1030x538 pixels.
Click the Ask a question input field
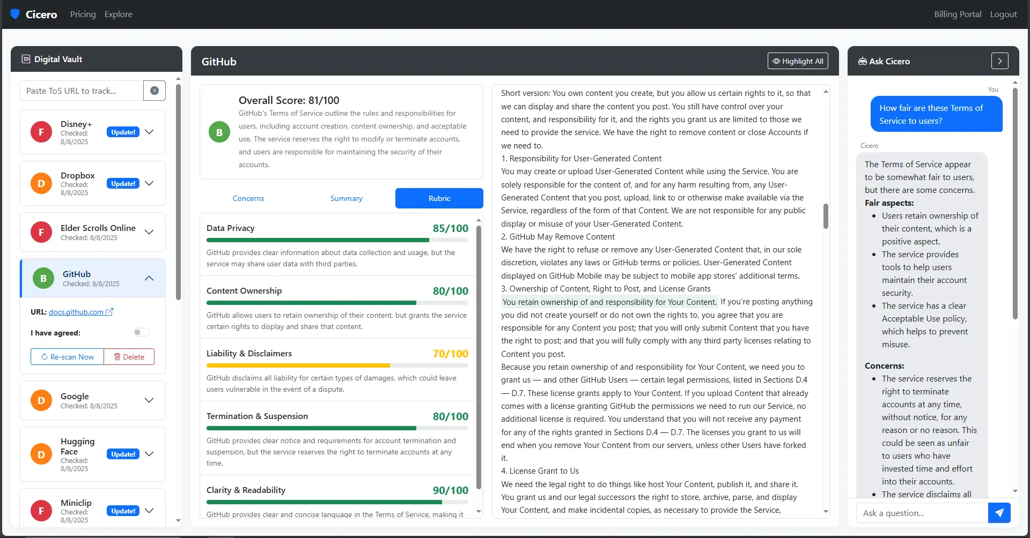pyautogui.click(x=922, y=513)
